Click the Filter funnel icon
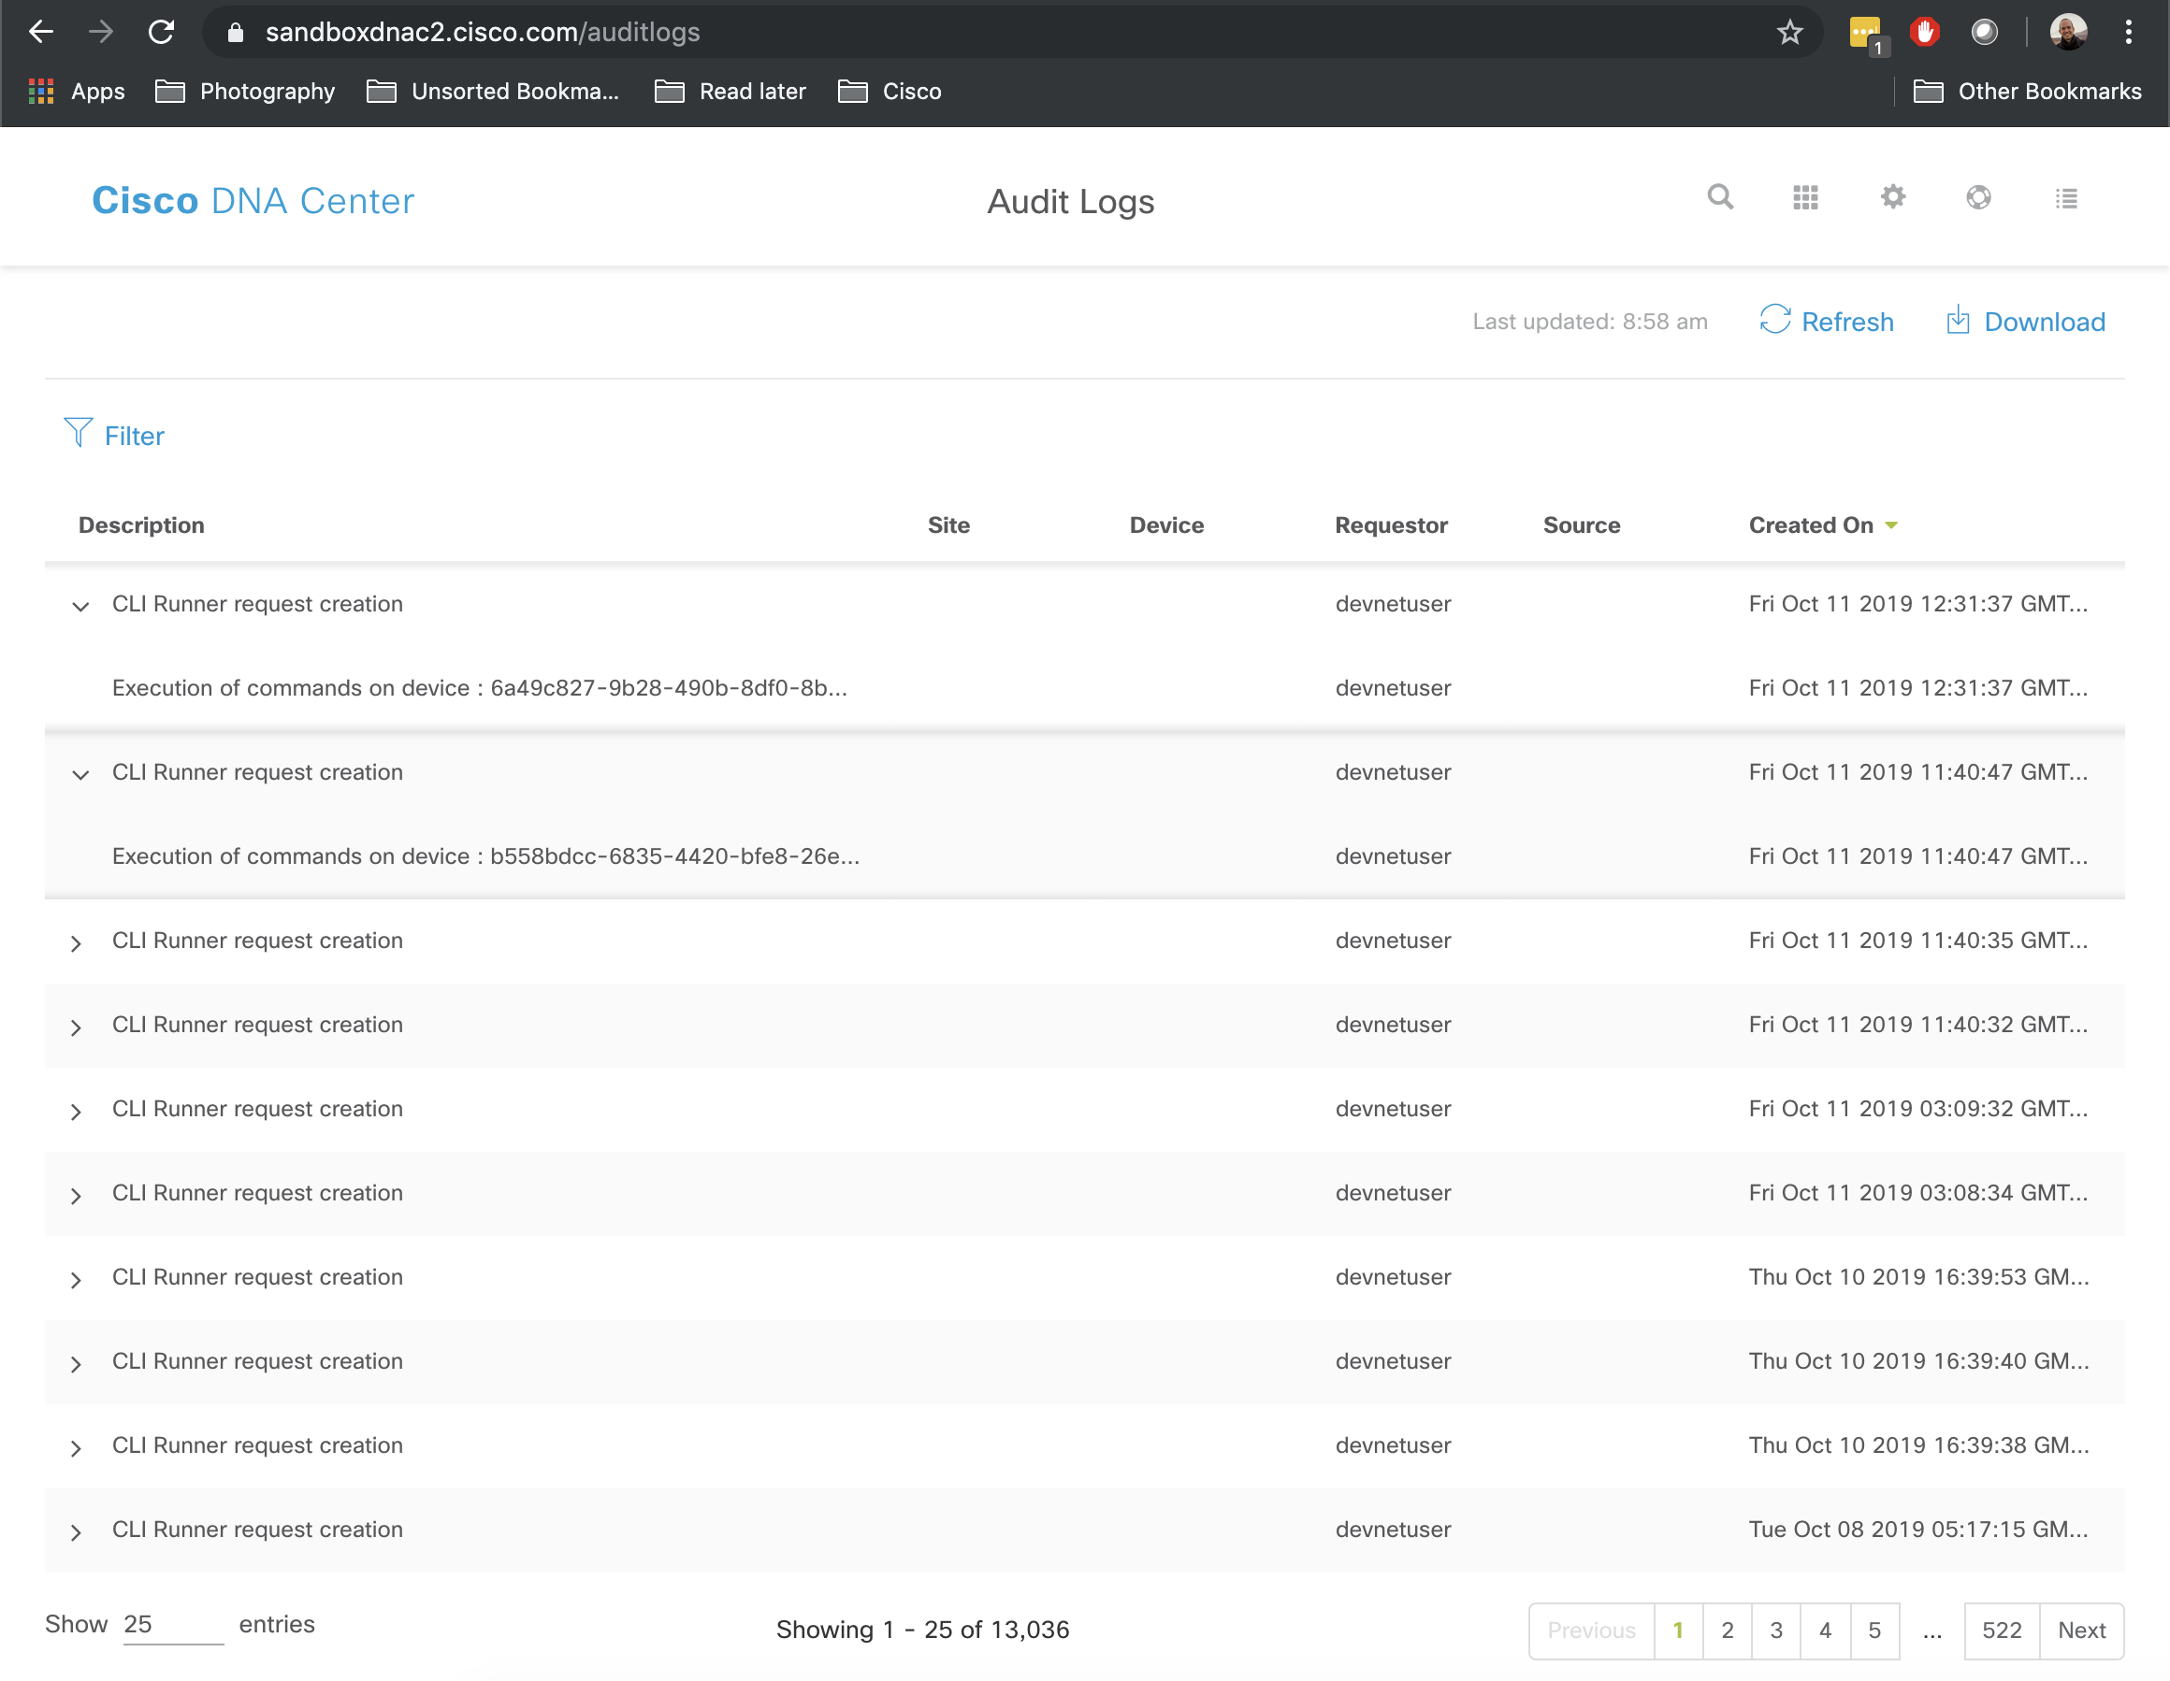2170x1681 pixels. [x=78, y=433]
